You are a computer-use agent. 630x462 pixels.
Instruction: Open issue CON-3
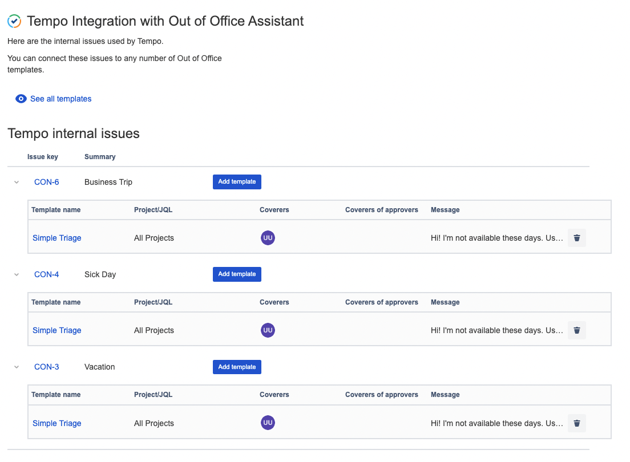point(47,367)
